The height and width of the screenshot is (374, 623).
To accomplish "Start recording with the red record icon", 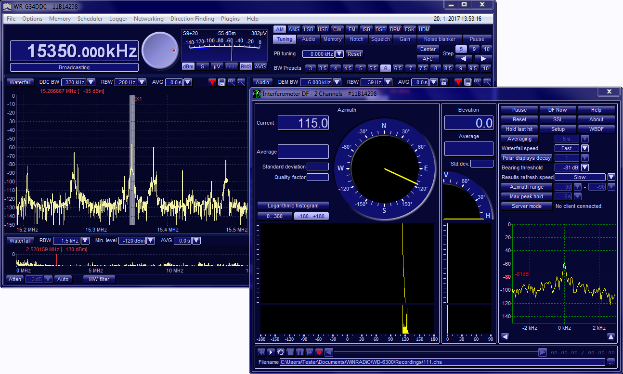I will pos(319,352).
